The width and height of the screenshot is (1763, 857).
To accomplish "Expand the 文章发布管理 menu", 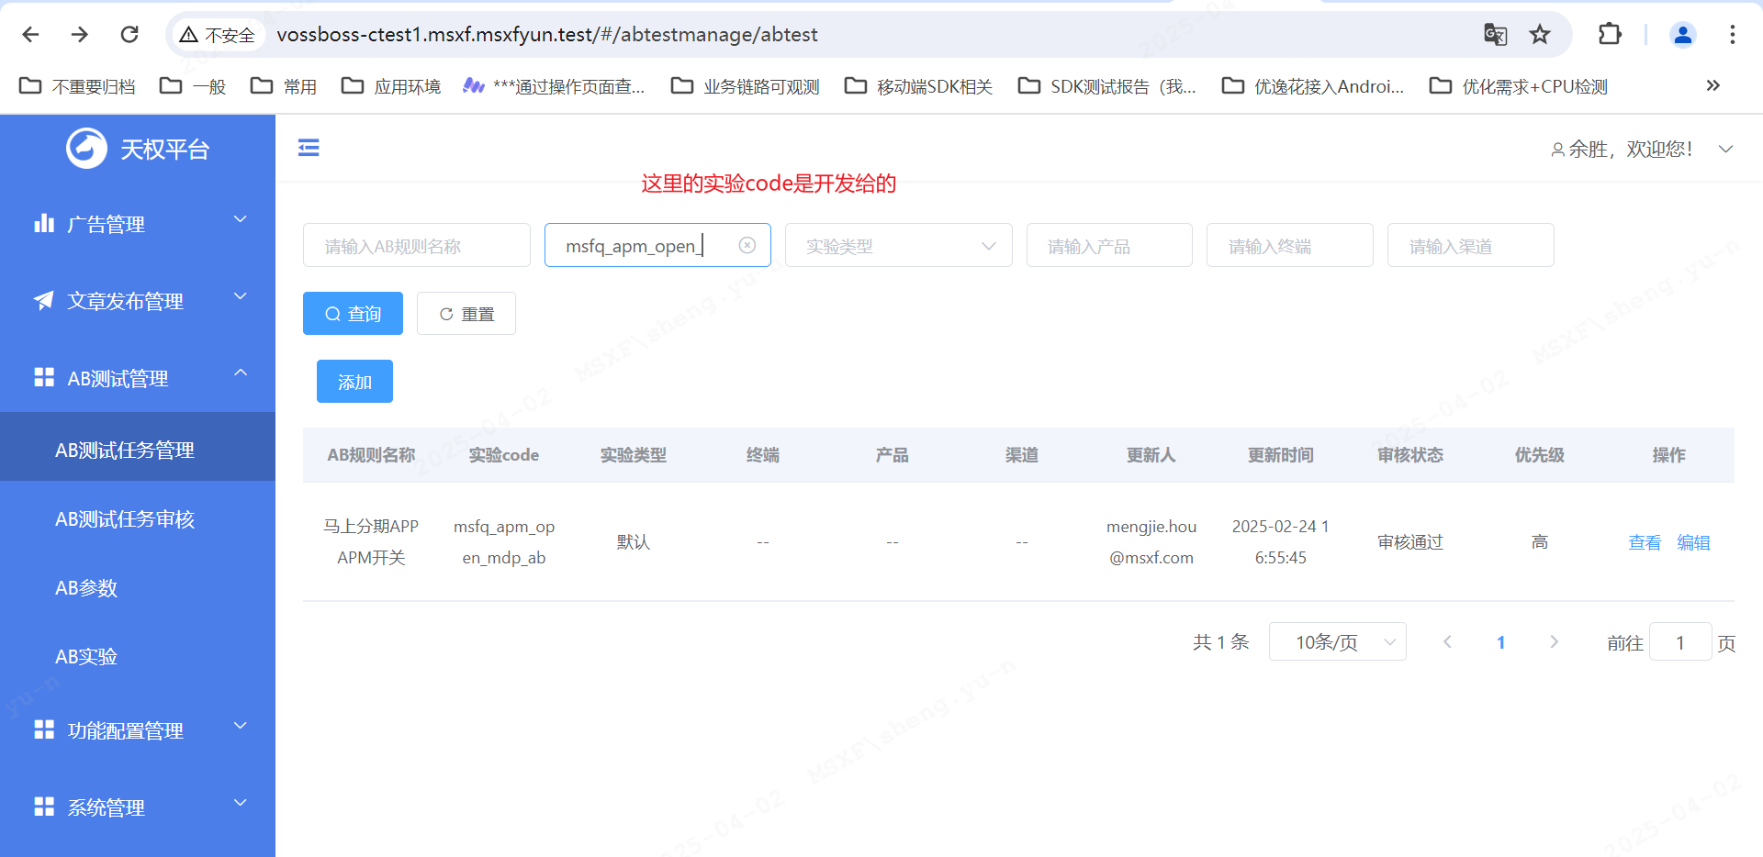I will (x=138, y=301).
